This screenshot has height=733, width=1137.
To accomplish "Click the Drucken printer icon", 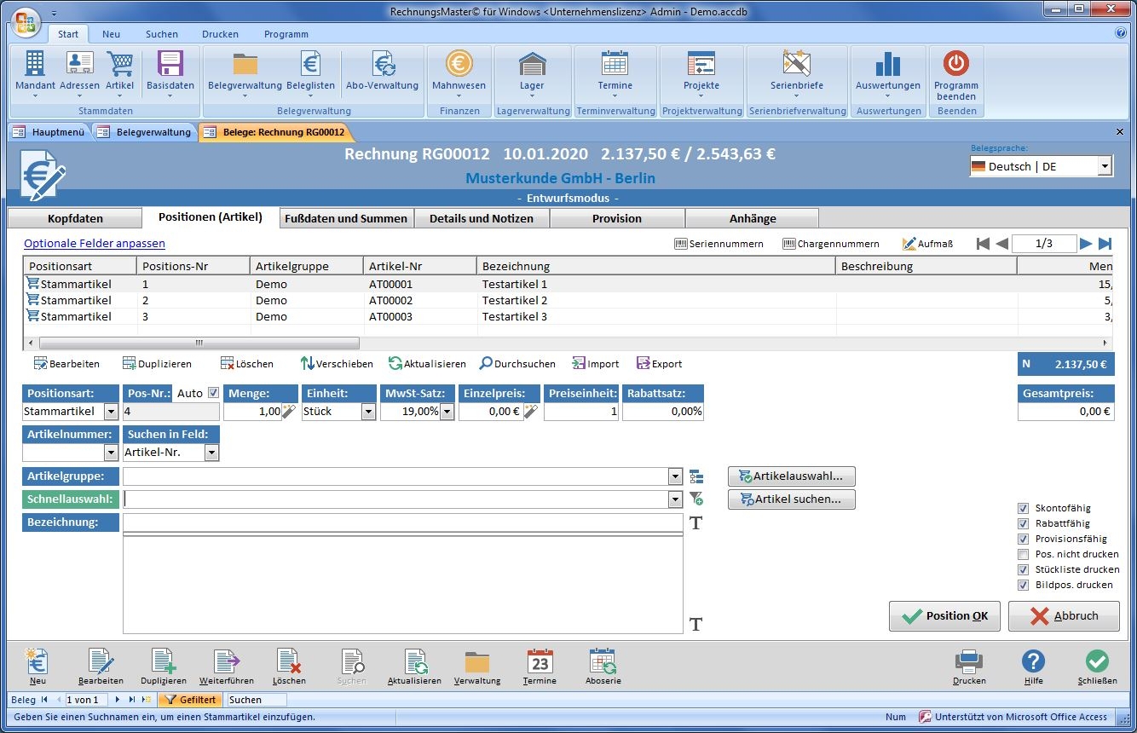I will click(969, 663).
